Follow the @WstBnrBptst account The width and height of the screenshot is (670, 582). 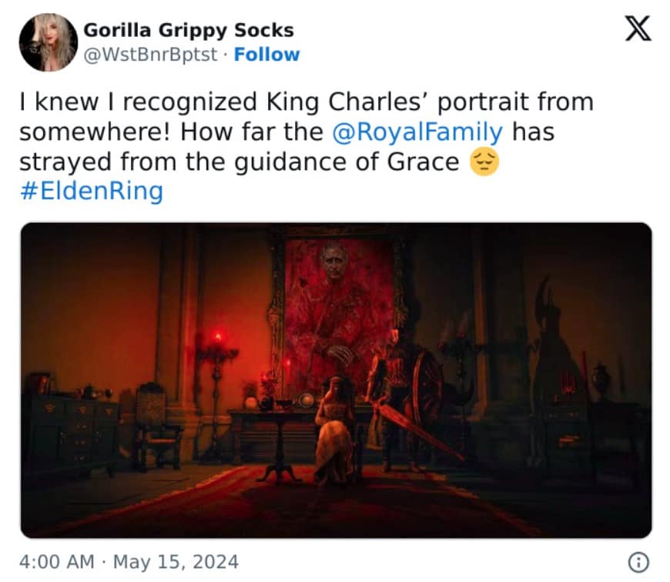click(266, 55)
